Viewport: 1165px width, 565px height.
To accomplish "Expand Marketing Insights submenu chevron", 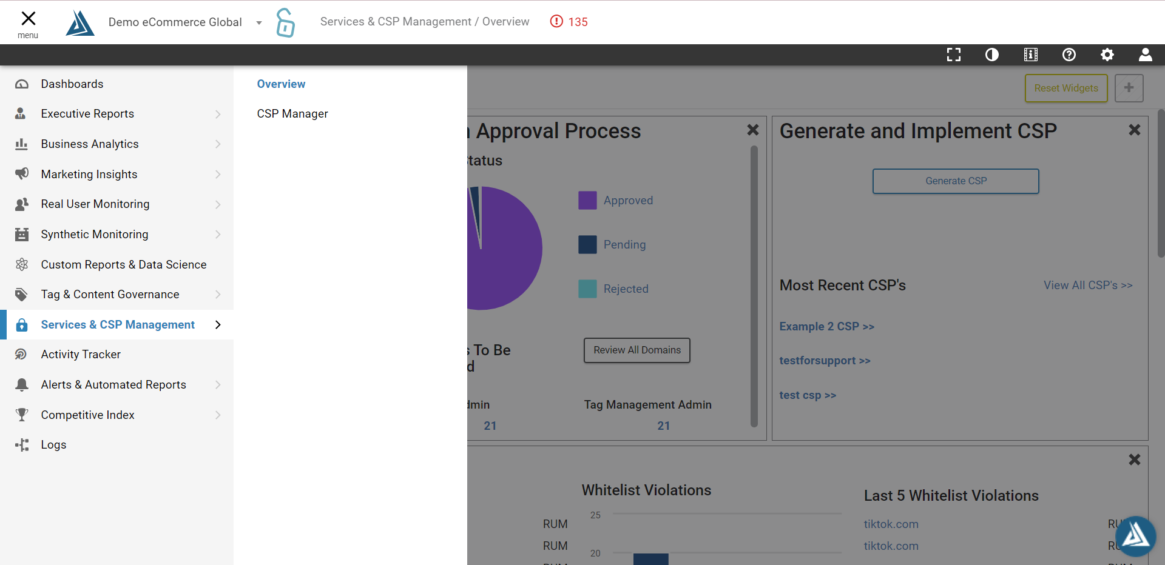I will [x=218, y=174].
